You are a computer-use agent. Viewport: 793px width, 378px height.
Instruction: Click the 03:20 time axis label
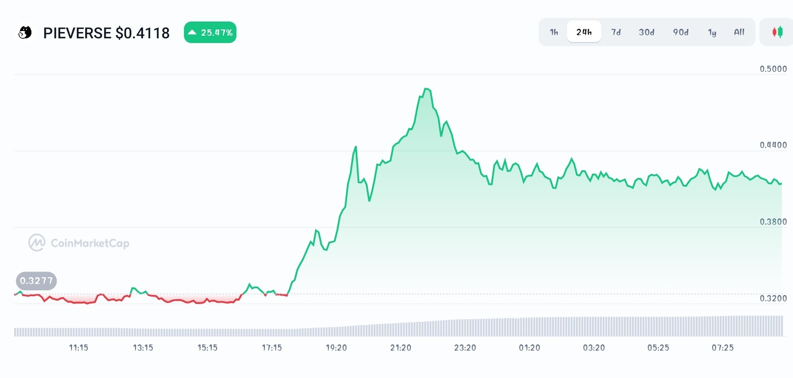[x=594, y=348]
